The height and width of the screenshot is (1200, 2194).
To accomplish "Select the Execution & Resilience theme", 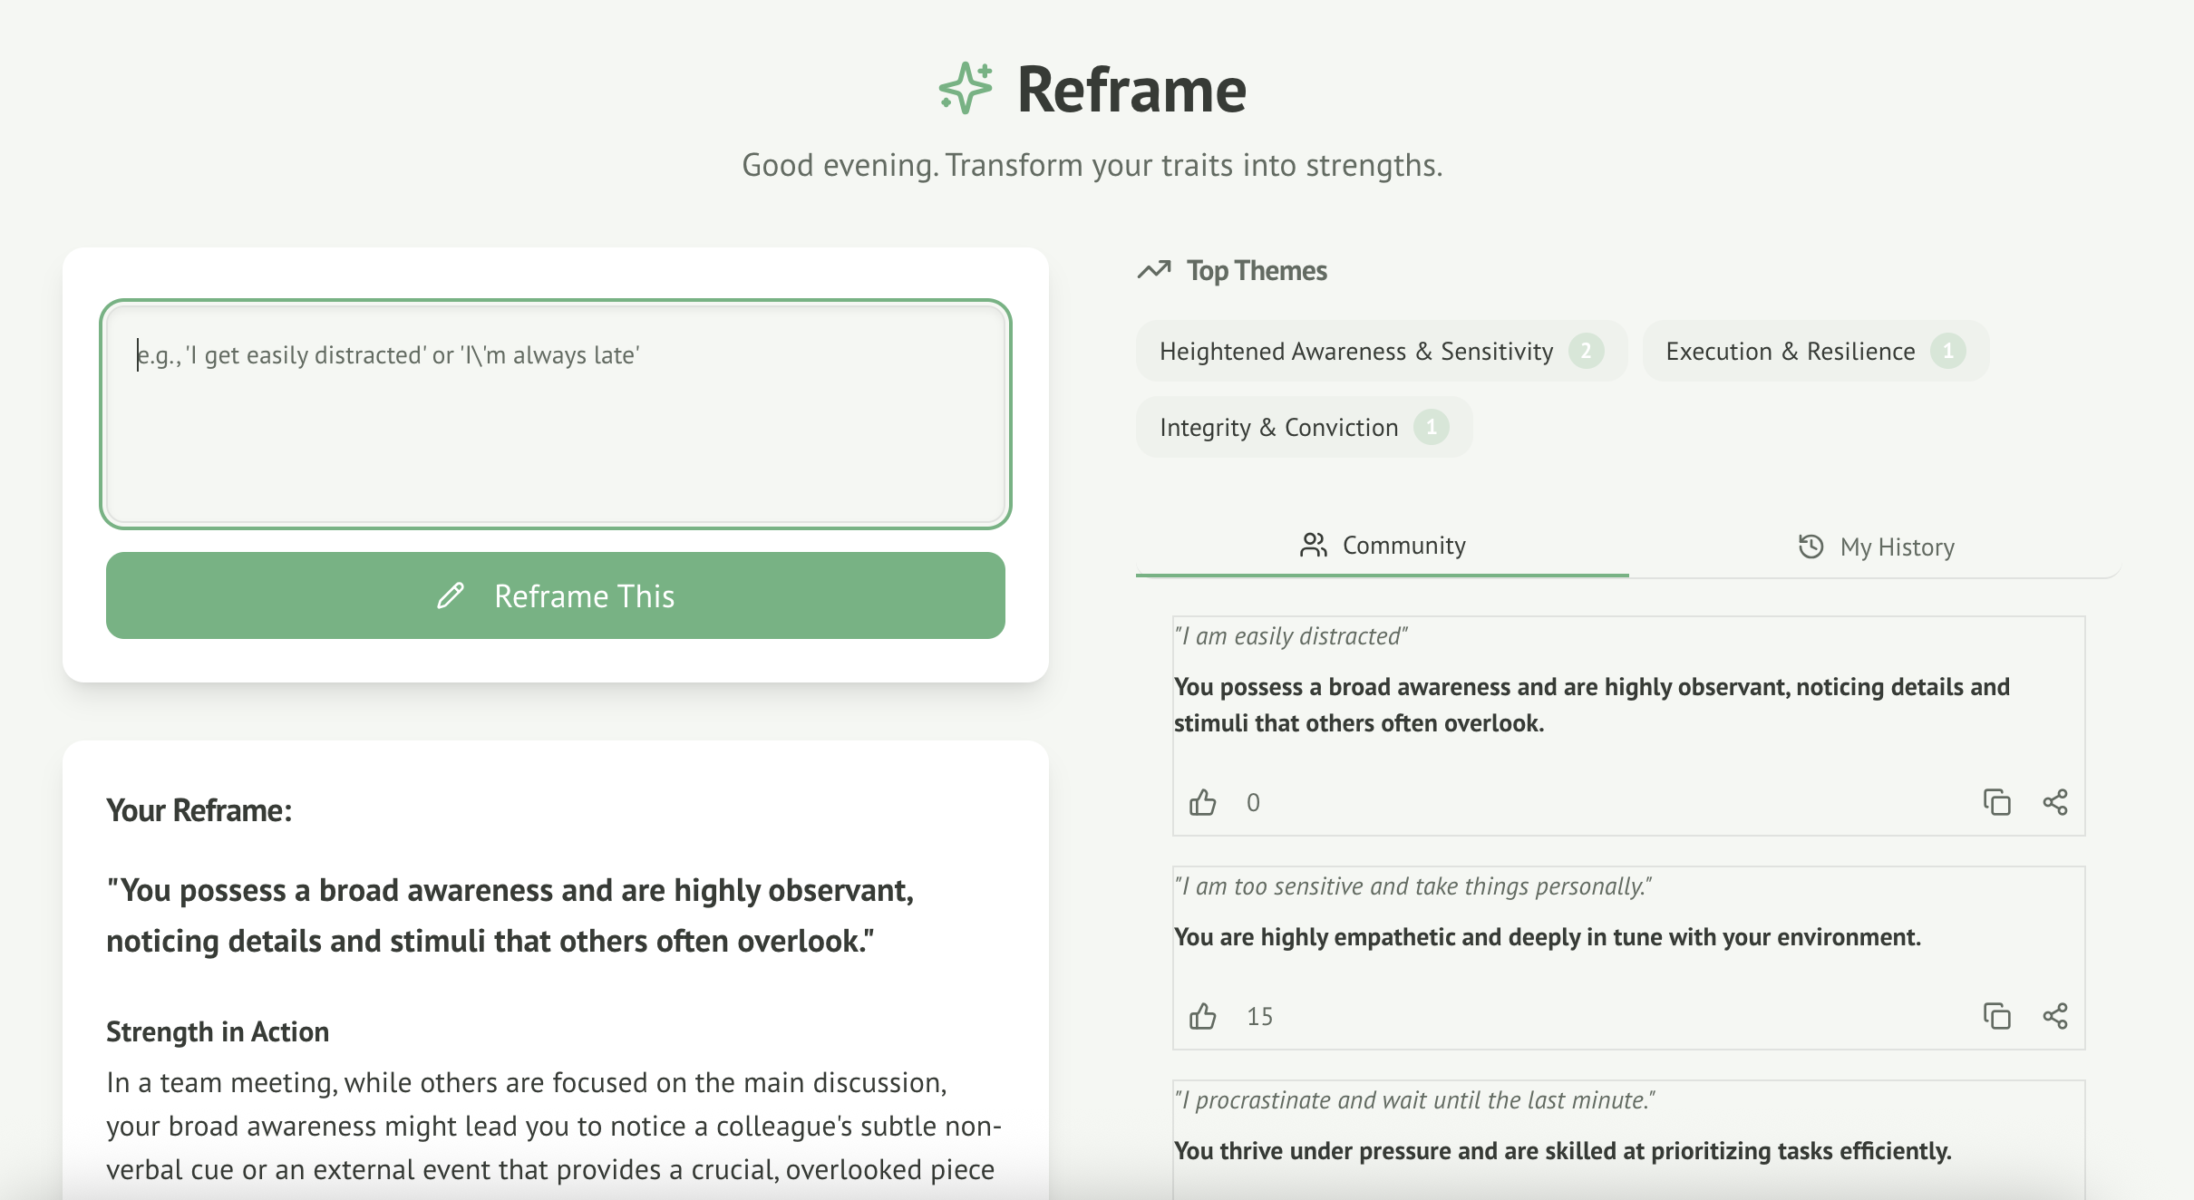I will (1814, 351).
